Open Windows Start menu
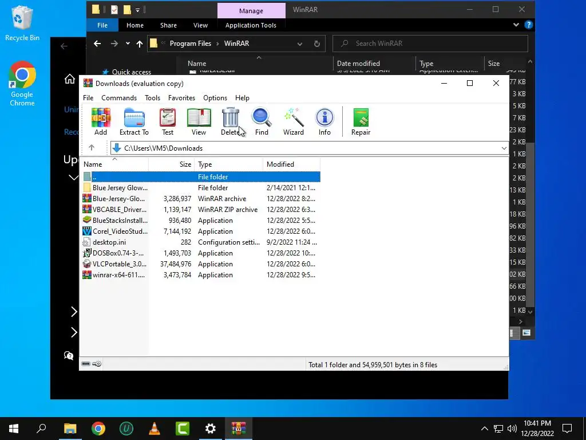The image size is (586, 440). [x=14, y=429]
